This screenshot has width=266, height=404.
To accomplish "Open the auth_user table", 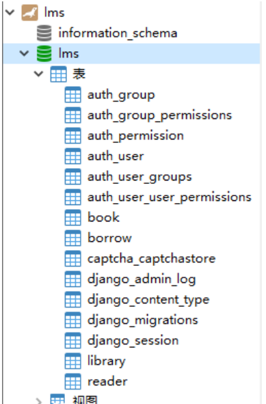I will [116, 157].
